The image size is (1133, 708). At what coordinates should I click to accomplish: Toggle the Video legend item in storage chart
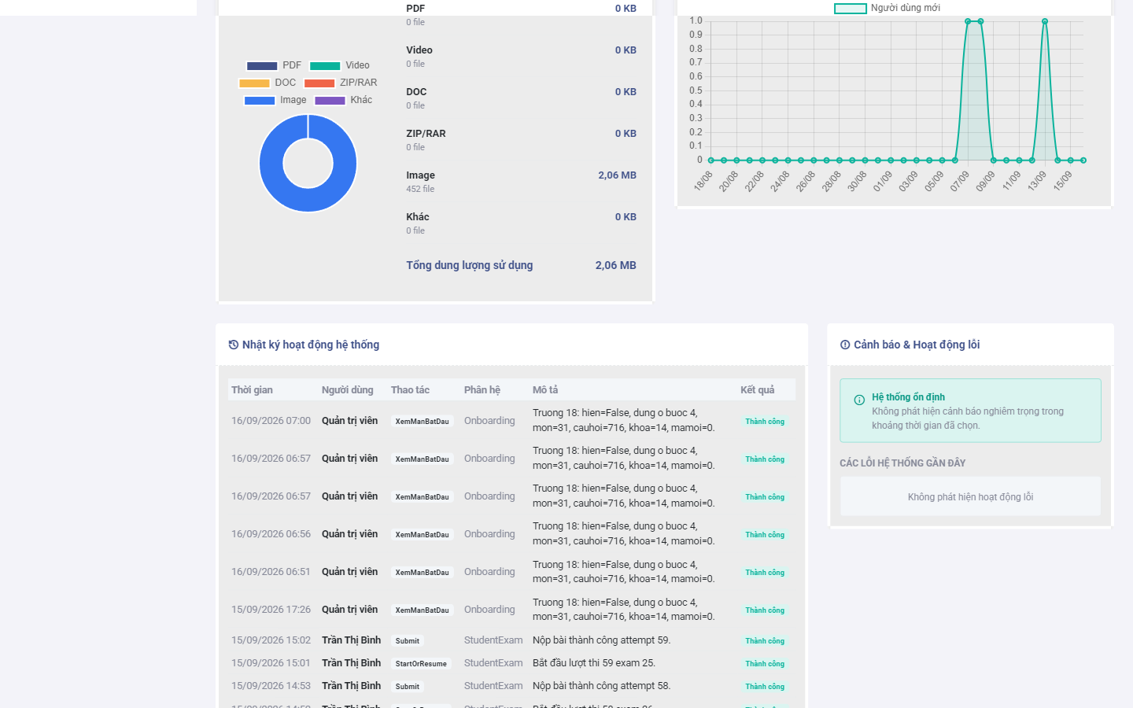click(x=339, y=65)
